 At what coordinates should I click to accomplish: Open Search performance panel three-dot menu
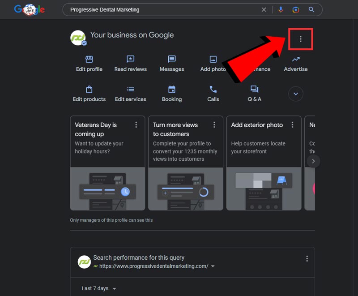tap(307, 258)
